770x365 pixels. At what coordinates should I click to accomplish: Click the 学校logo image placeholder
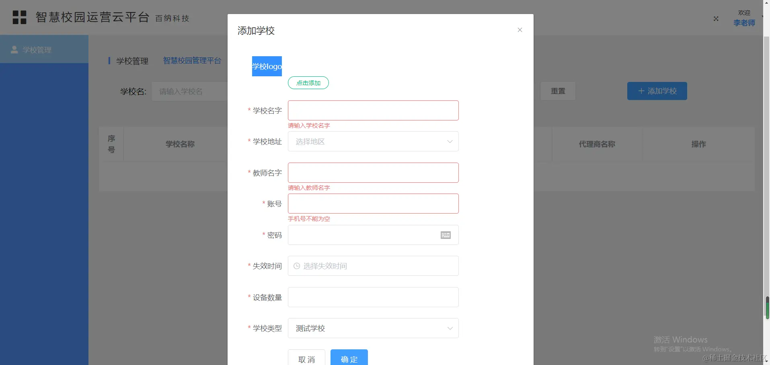[267, 66]
